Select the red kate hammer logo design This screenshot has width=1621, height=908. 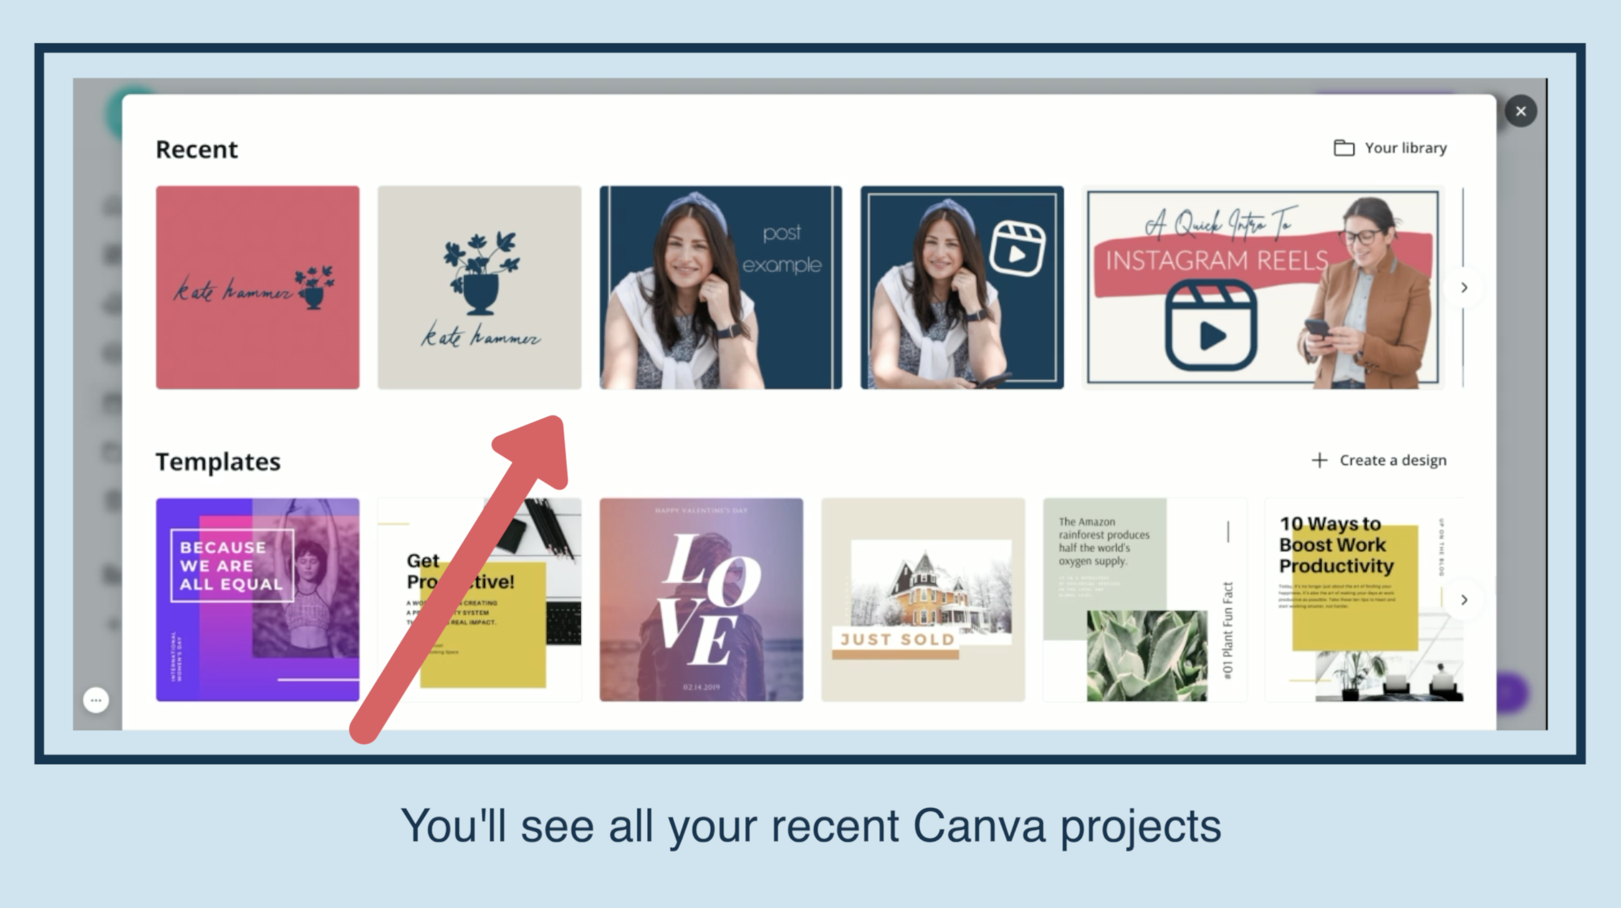[257, 287]
